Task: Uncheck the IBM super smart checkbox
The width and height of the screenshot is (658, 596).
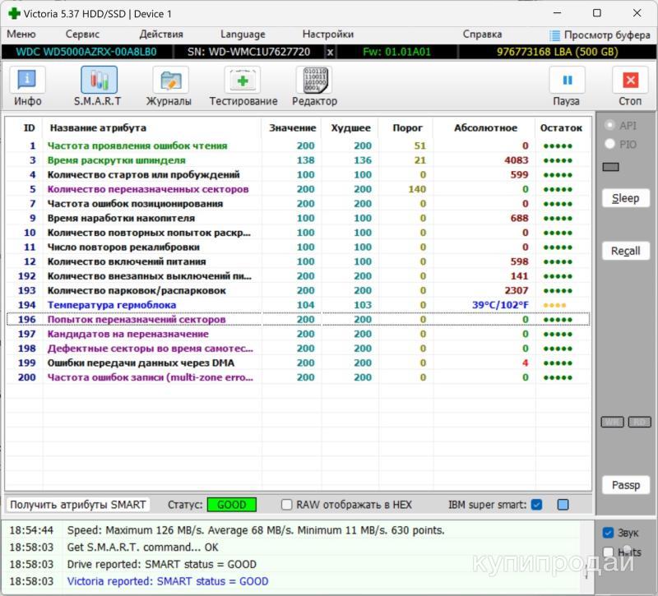Action: point(537,505)
